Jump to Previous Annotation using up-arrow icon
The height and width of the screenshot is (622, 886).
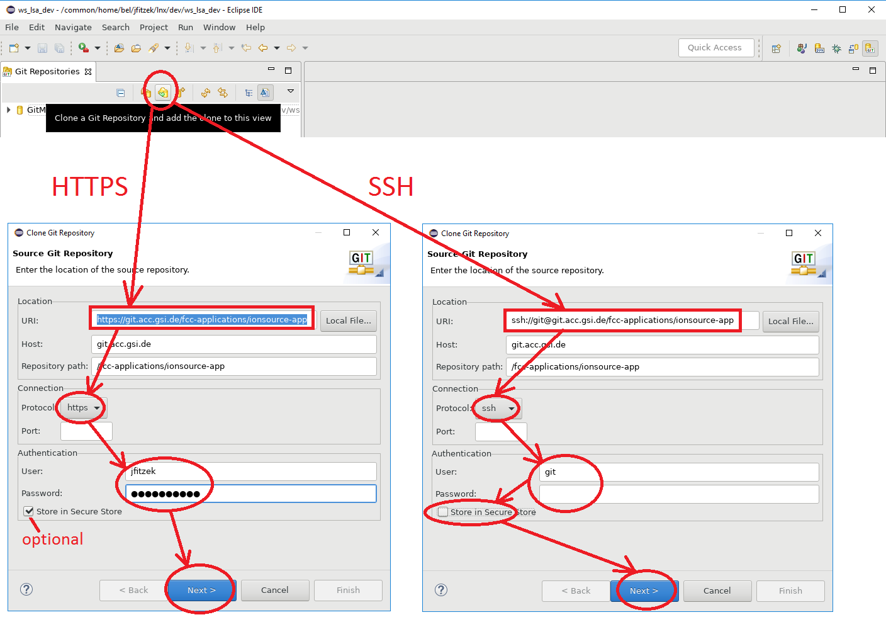(217, 48)
